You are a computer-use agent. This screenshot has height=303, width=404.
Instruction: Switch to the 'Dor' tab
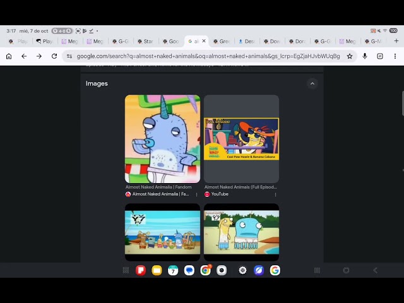click(x=297, y=41)
